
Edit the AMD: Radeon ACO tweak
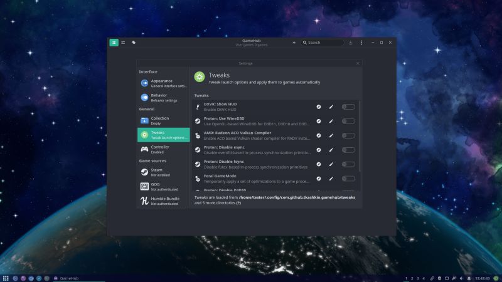pos(331,135)
